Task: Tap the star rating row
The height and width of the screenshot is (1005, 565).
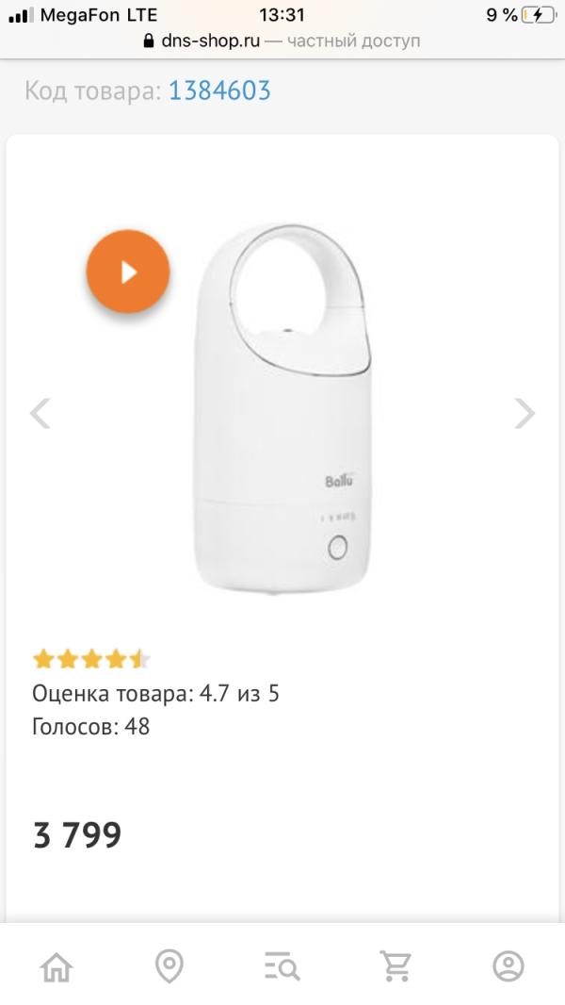Action: coord(91,659)
